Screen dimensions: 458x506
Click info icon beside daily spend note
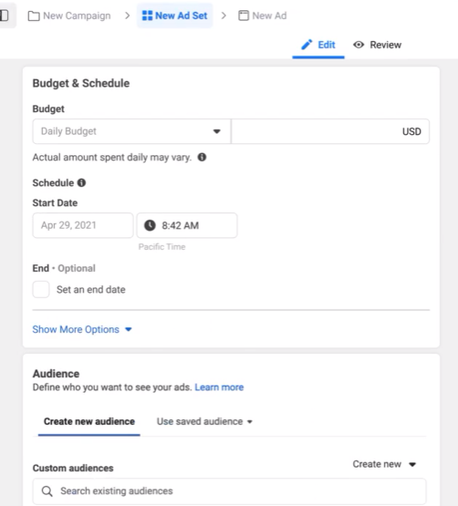point(202,157)
